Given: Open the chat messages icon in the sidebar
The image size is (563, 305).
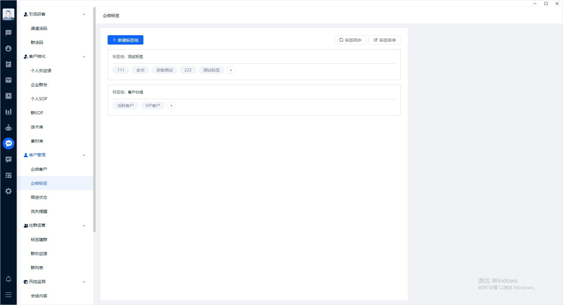Looking at the screenshot, I should [x=9, y=33].
